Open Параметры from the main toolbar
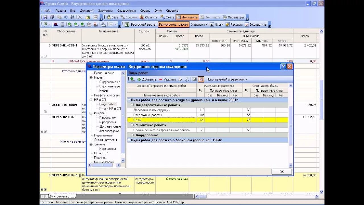 (x=233, y=17)
